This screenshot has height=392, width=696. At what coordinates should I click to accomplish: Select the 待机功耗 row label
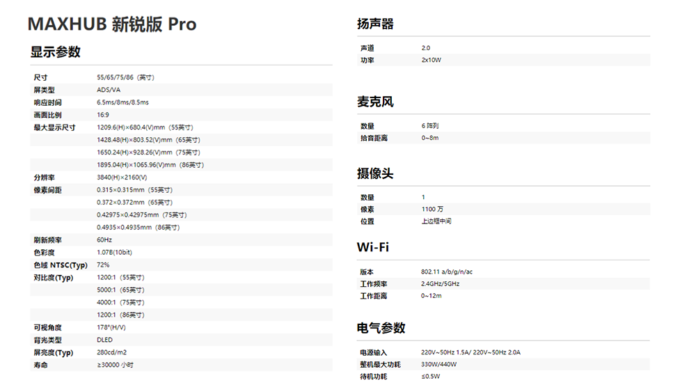pyautogui.click(x=373, y=377)
